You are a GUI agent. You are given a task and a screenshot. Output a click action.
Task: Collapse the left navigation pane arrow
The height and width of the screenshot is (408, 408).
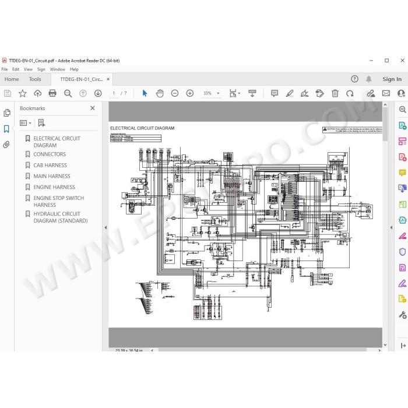point(105,227)
